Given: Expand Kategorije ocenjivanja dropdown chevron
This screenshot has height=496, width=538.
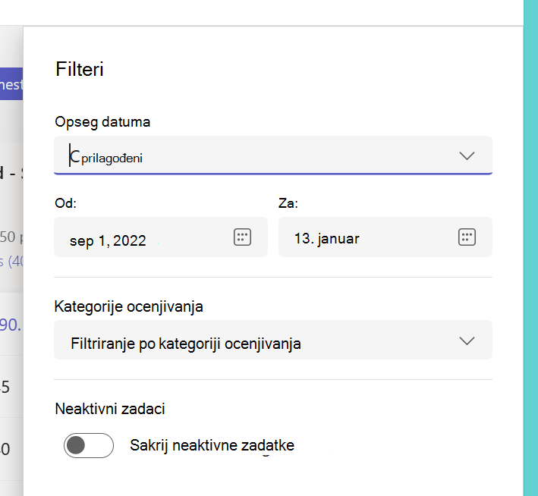Looking at the screenshot, I should point(467,341).
